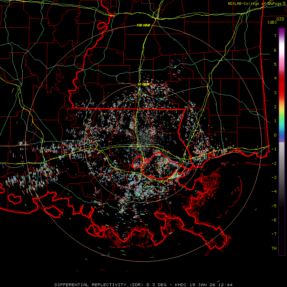
Task: Click the "NEXLAB-College of DuPage" header text
Action: pyautogui.click(x=255, y=4)
